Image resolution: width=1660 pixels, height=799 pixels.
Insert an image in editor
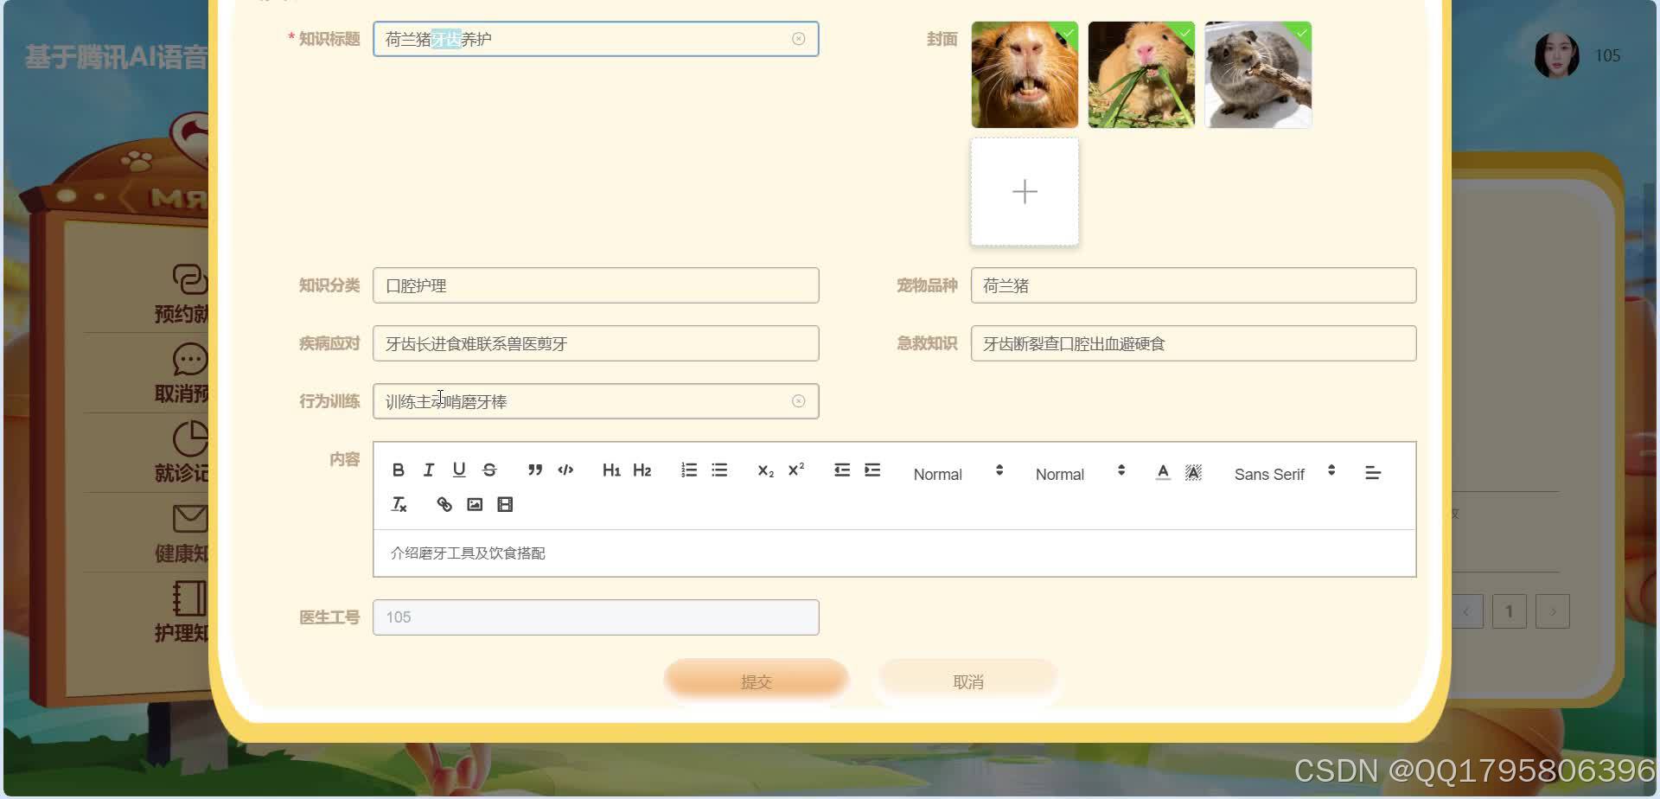[x=475, y=504]
